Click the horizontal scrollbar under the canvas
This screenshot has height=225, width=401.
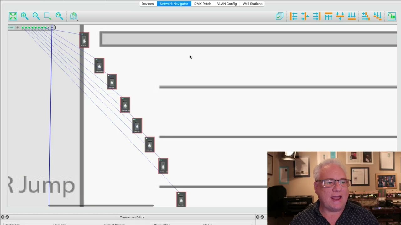click(x=101, y=205)
